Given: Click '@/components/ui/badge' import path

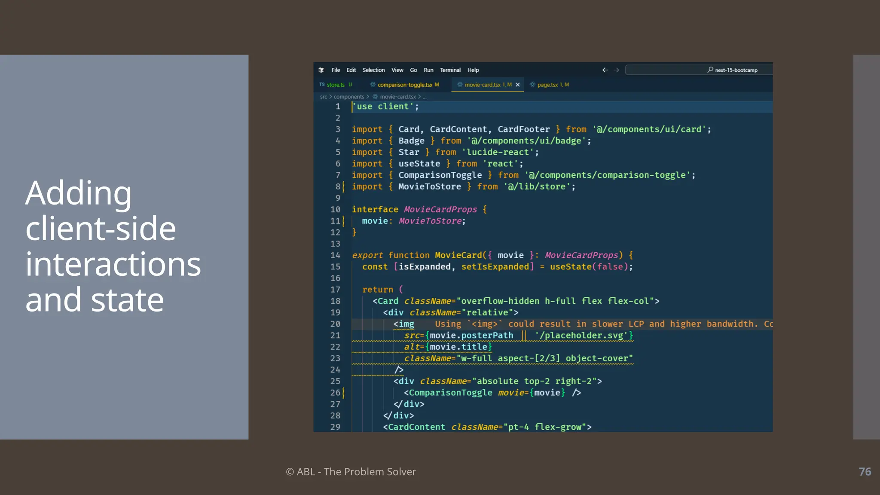Looking at the screenshot, I should click(527, 141).
